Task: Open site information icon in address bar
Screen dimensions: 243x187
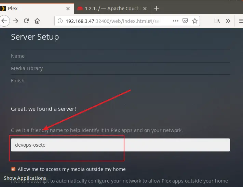Action: pyautogui.click(x=60, y=21)
